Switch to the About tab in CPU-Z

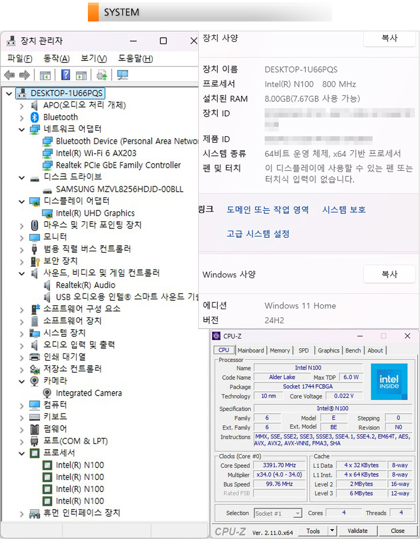pyautogui.click(x=375, y=350)
